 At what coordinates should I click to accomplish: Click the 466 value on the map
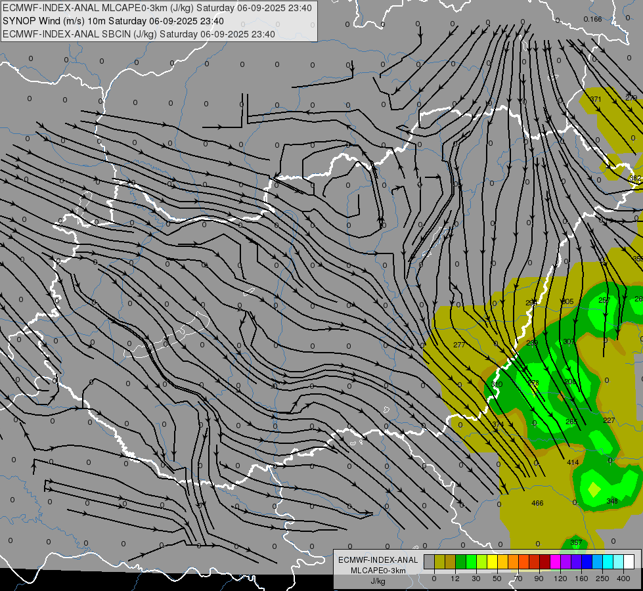pos(537,503)
